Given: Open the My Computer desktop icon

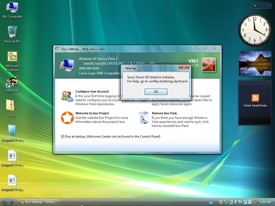Looking at the screenshot, I should [12, 10].
